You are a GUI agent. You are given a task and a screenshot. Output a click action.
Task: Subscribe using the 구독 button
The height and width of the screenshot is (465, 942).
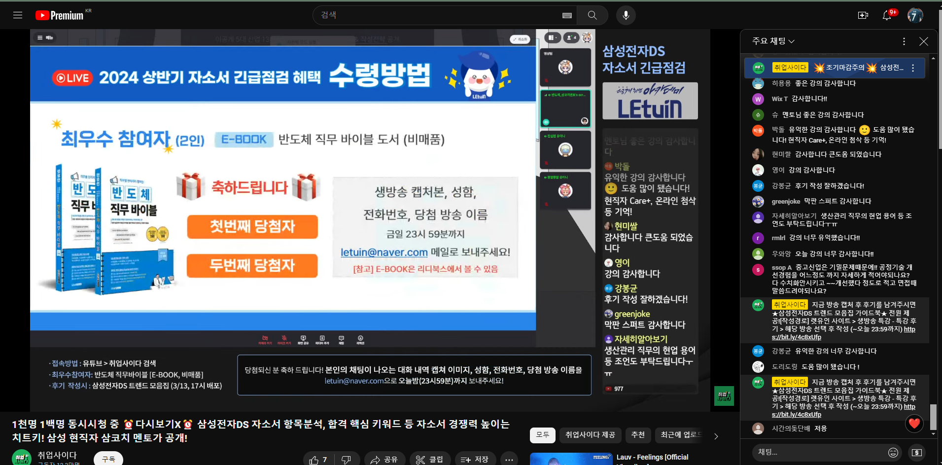pyautogui.click(x=108, y=459)
